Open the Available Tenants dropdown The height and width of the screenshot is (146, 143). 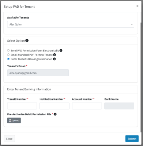71,24
